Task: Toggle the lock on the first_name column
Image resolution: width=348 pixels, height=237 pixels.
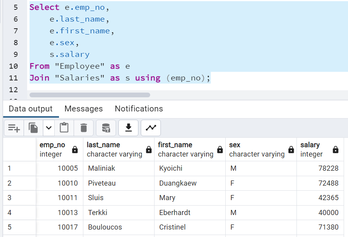Action: tap(219, 149)
